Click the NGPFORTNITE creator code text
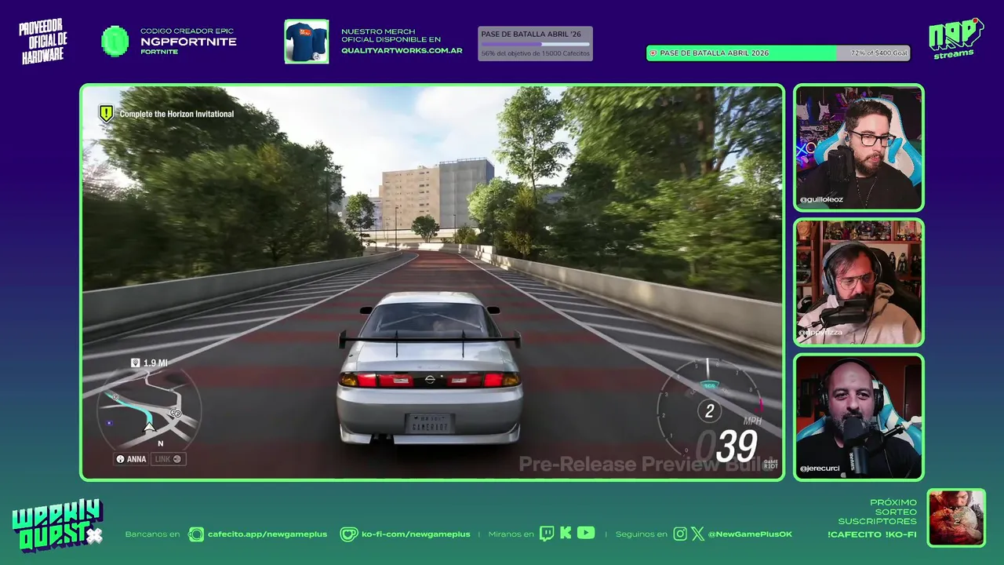Image resolution: width=1004 pixels, height=565 pixels. click(188, 42)
